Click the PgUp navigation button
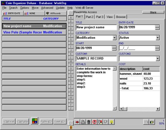The image size is (166, 130). pos(22,122)
